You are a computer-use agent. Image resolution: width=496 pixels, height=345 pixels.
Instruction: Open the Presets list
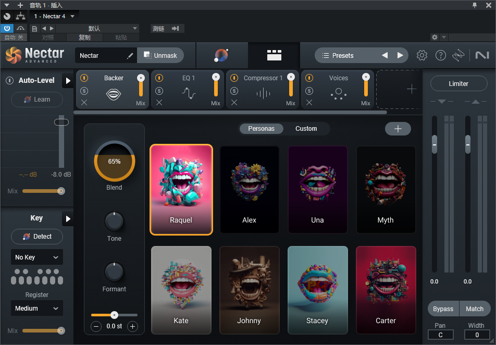pos(343,56)
